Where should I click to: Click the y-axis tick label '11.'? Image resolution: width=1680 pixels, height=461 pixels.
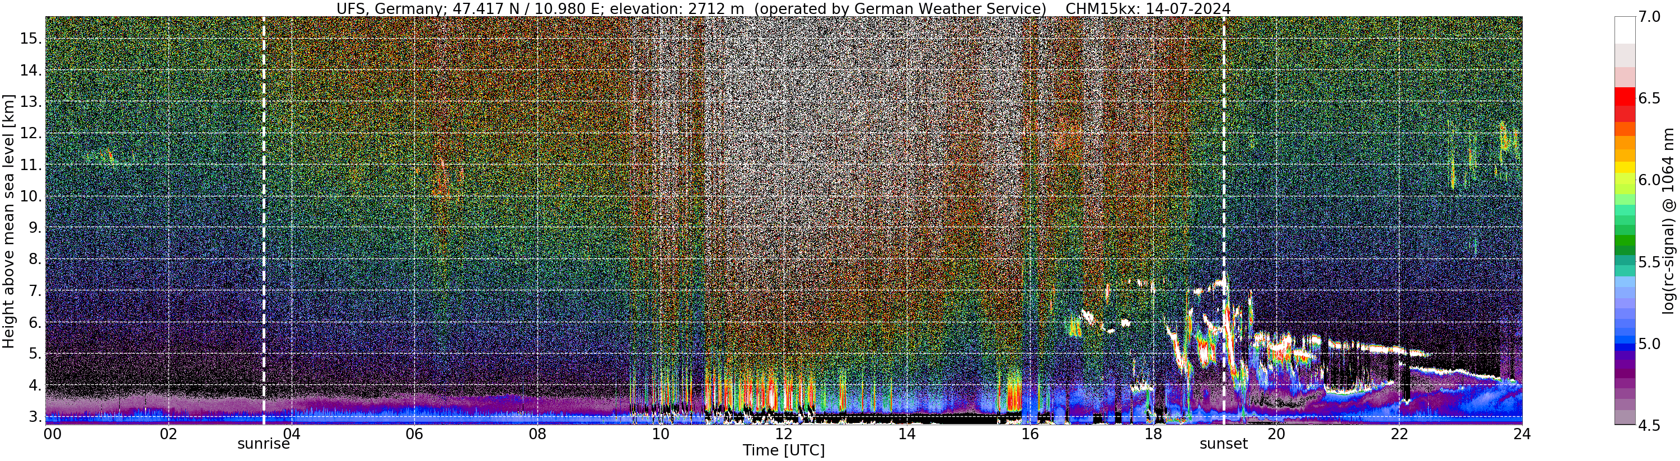(31, 165)
